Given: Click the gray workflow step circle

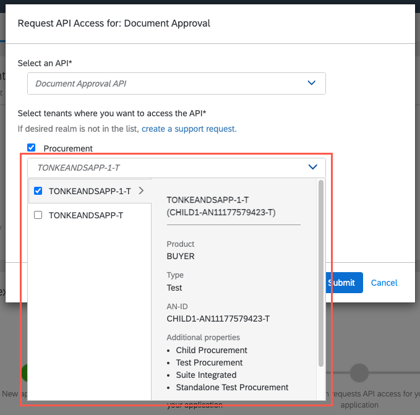Looking at the screenshot, I should [359, 373].
